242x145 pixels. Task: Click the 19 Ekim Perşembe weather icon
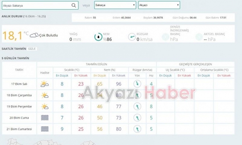45,107
